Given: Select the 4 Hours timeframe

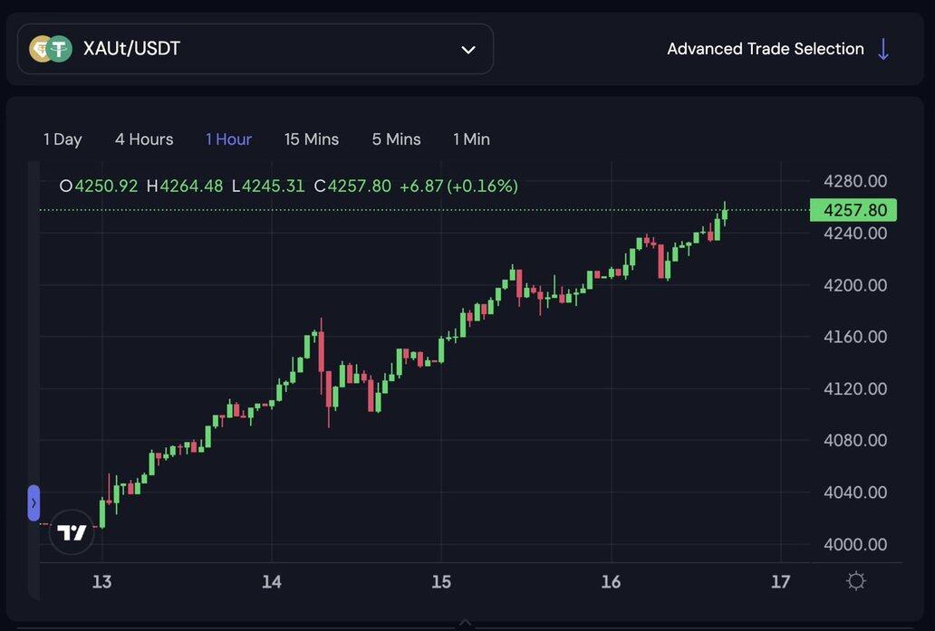Looking at the screenshot, I should point(144,139).
